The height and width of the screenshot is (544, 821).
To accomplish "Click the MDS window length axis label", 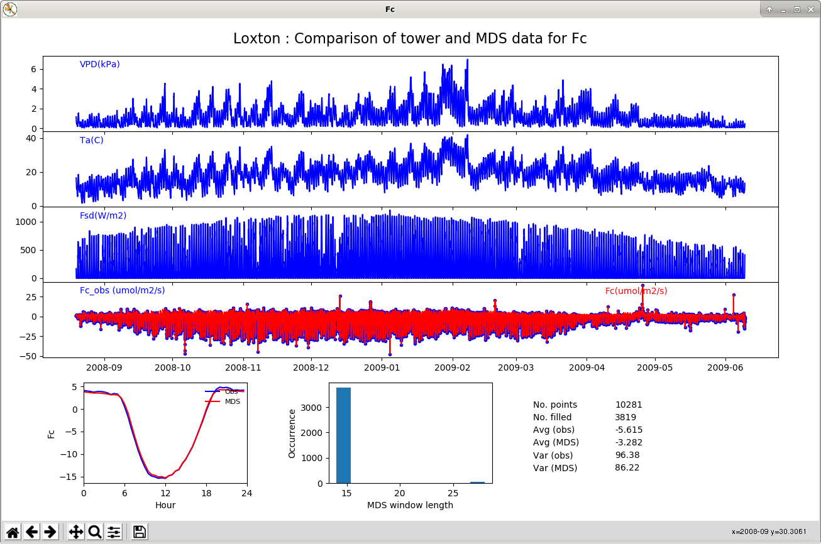I will point(410,505).
